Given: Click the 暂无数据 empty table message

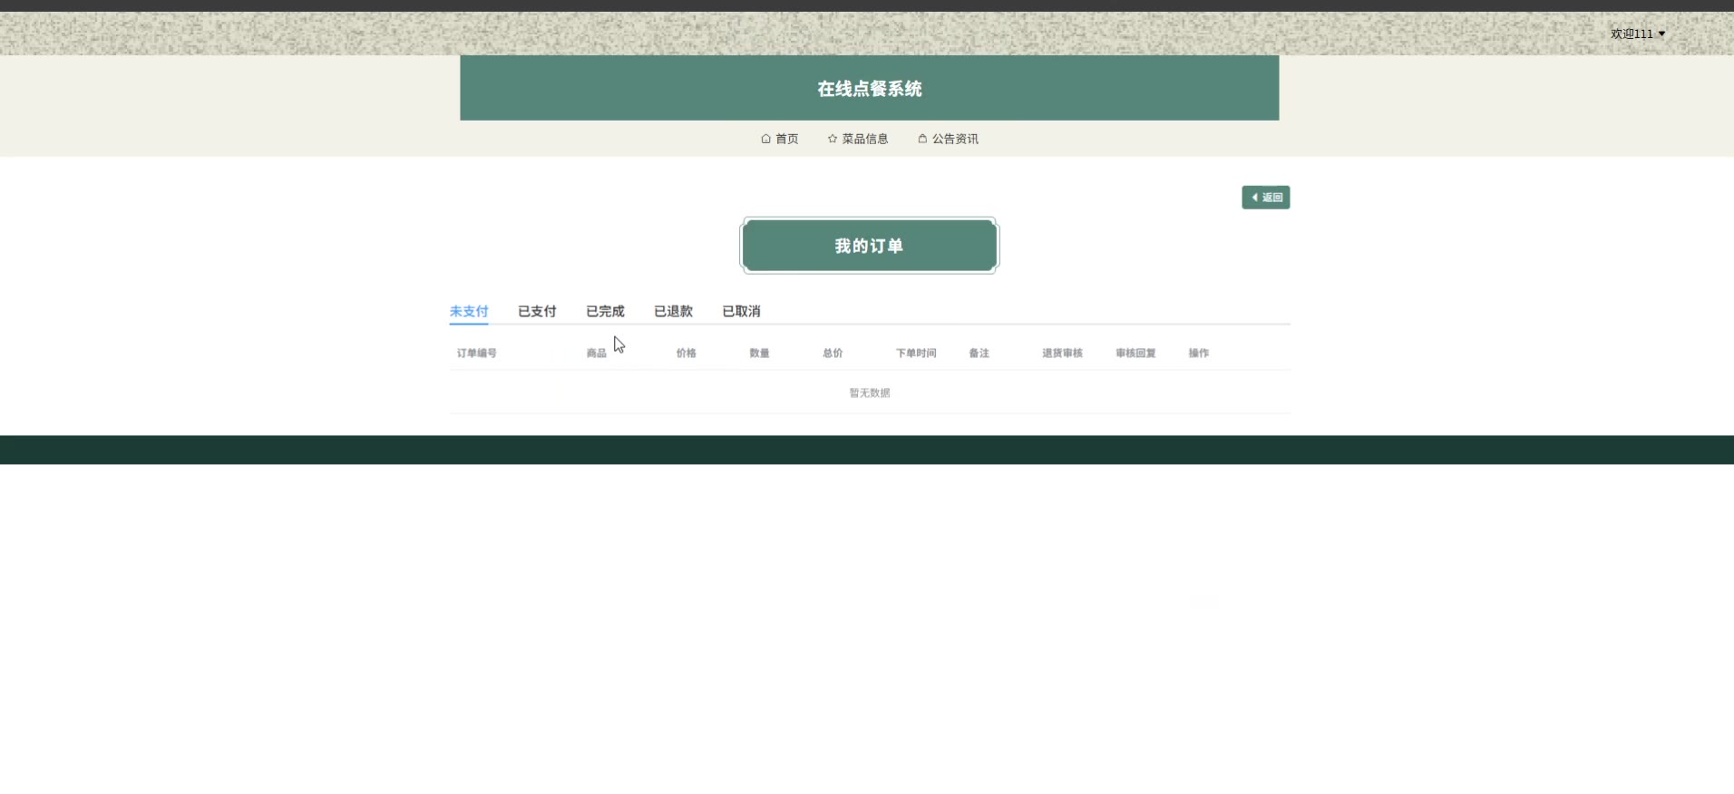Looking at the screenshot, I should click(x=870, y=392).
